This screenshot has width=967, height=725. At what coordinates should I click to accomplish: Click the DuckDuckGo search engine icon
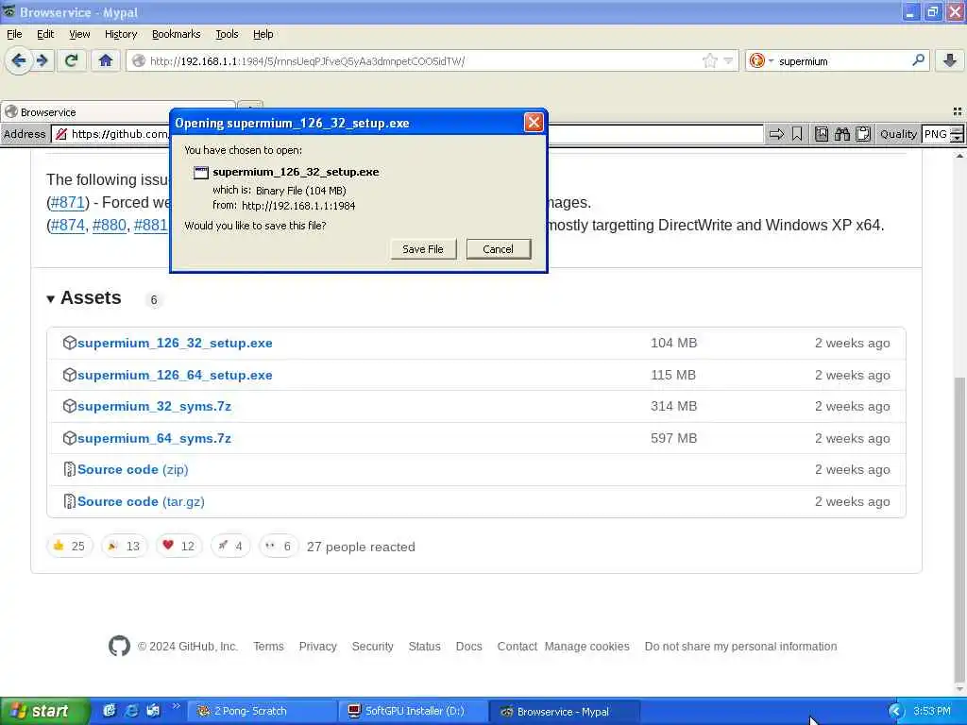tap(757, 60)
